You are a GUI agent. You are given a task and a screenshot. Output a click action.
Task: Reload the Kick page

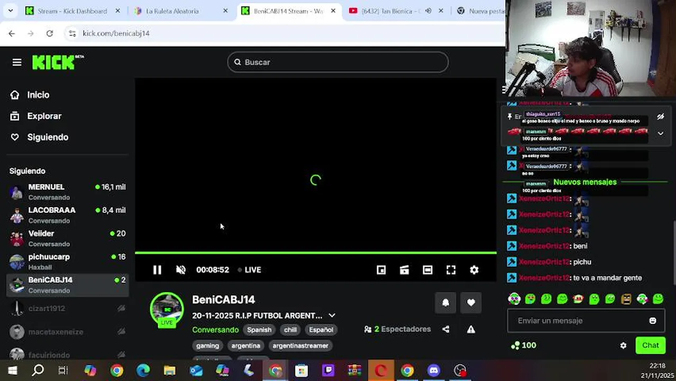tap(49, 33)
